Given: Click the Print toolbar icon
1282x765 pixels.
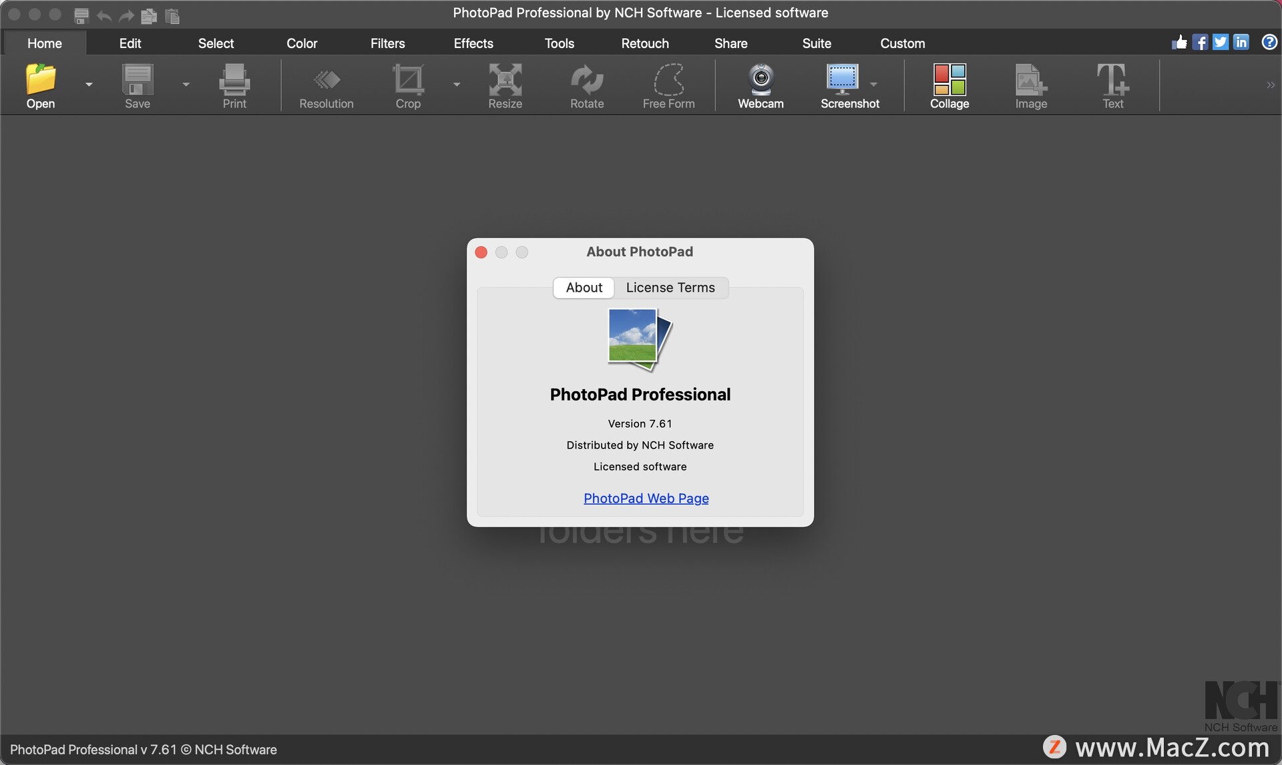Looking at the screenshot, I should pyautogui.click(x=234, y=79).
